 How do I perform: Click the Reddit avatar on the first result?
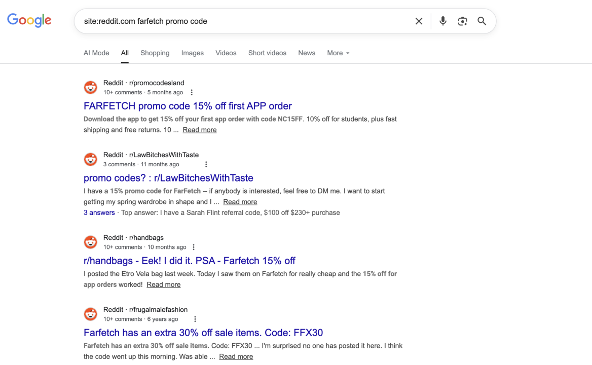click(x=90, y=87)
